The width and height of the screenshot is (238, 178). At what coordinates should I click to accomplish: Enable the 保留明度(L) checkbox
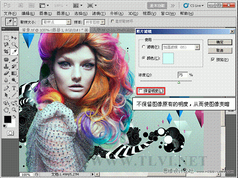pyautogui.click(x=141, y=91)
